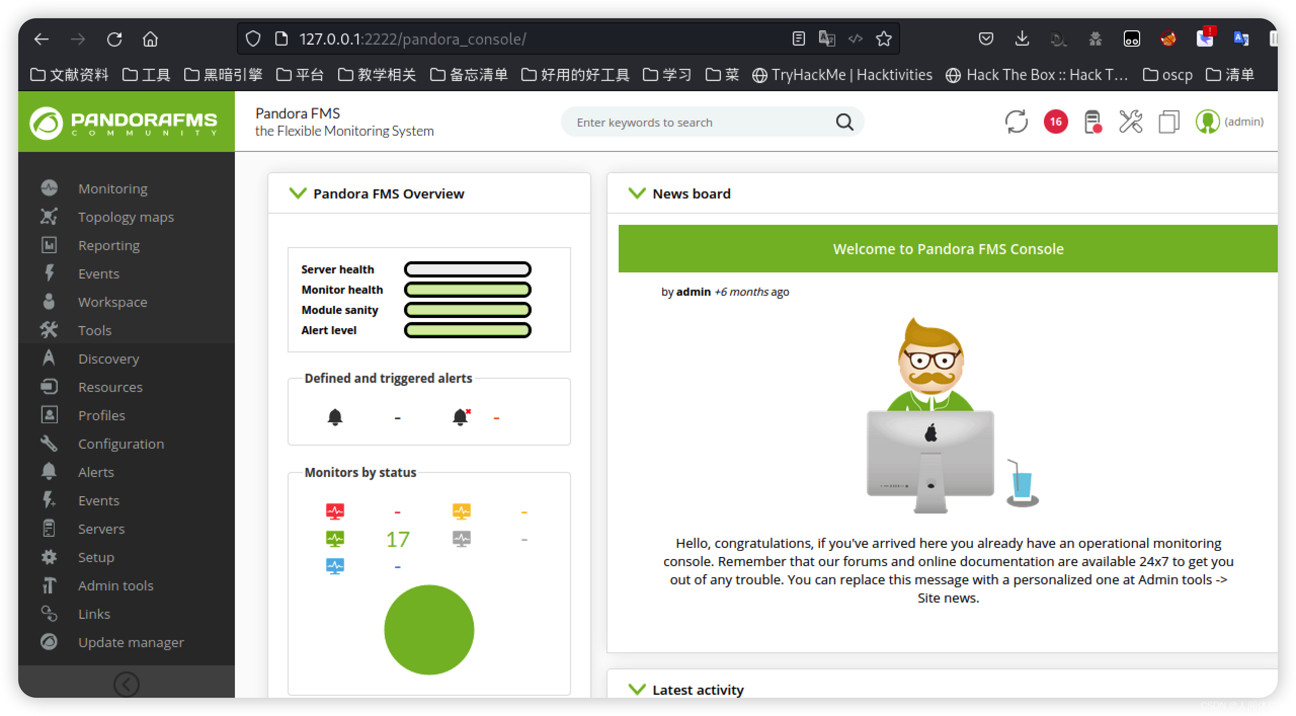
Task: Collapse the sidebar with the arrow button
Action: pos(127,684)
